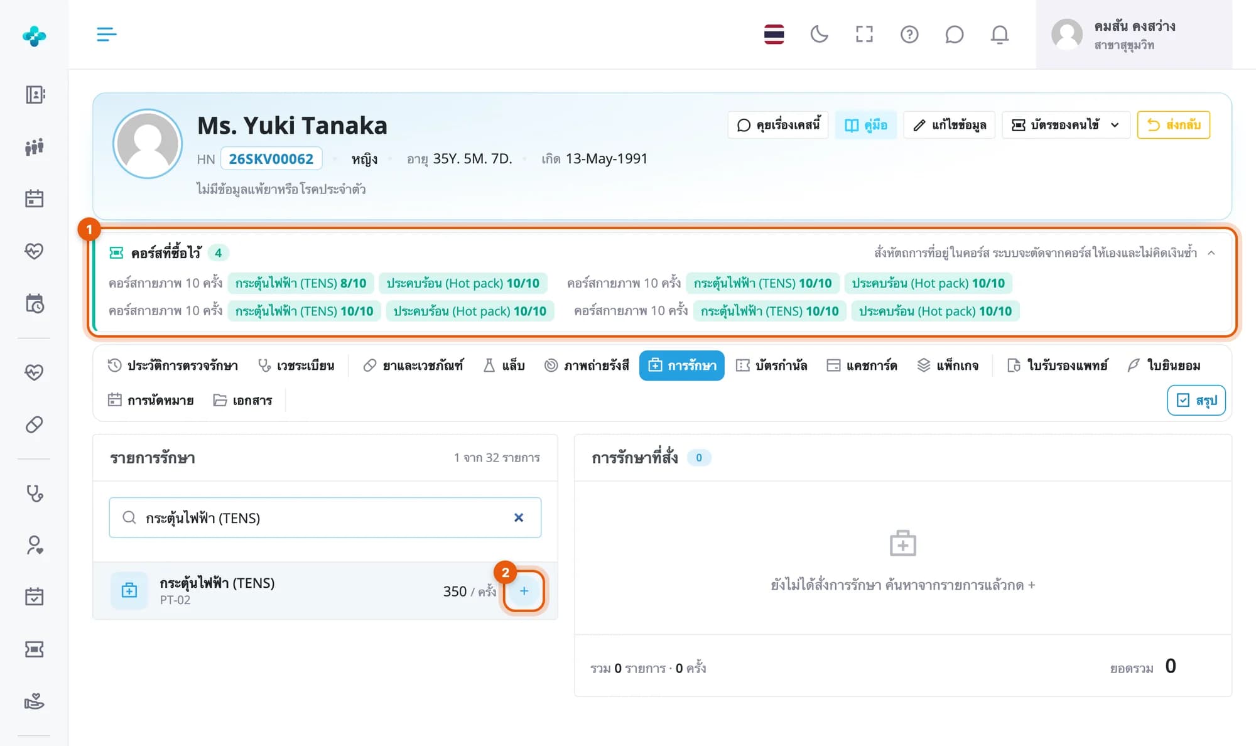The height and width of the screenshot is (746, 1256).
Task: Switch to the แพ็กเกจ tab
Action: click(x=948, y=365)
